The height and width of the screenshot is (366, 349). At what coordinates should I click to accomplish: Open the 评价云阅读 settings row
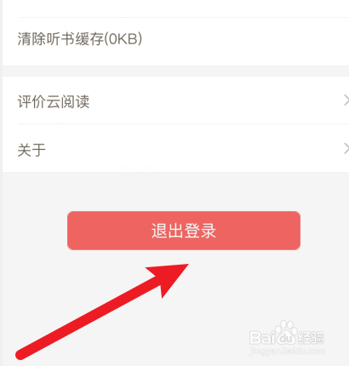175,101
